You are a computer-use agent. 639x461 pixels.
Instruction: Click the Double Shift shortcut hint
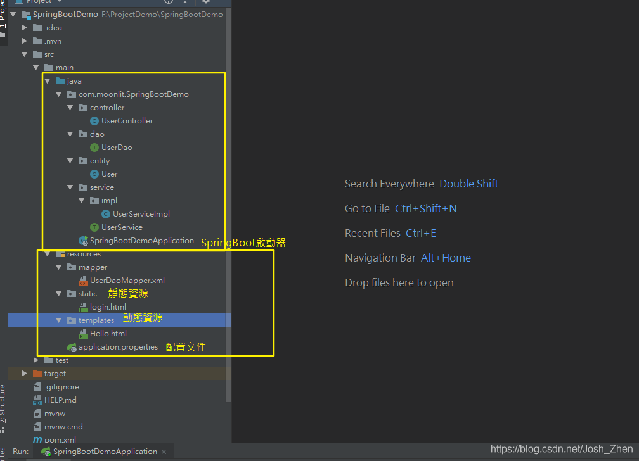click(x=468, y=184)
